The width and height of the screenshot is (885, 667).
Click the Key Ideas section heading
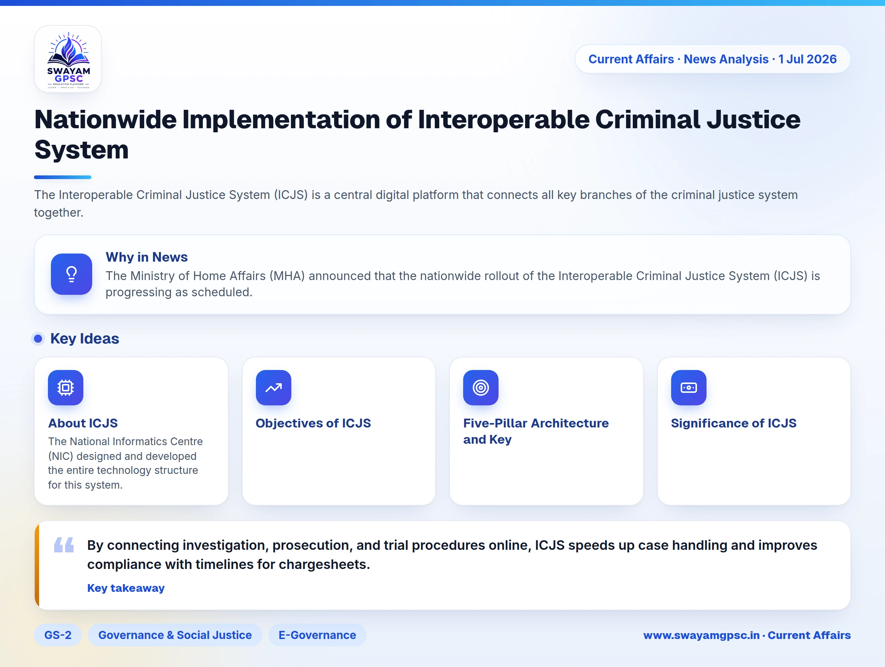pyautogui.click(x=85, y=339)
